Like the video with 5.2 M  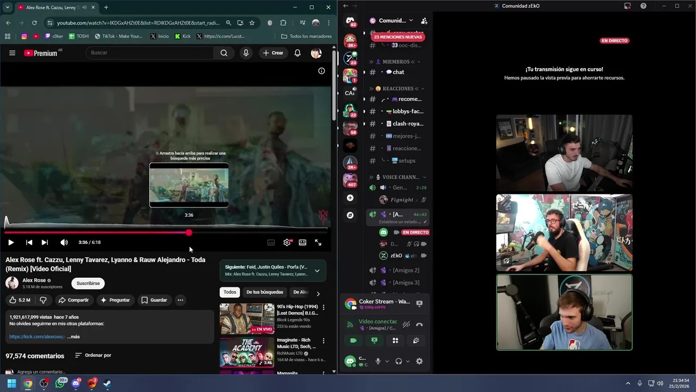(x=20, y=300)
